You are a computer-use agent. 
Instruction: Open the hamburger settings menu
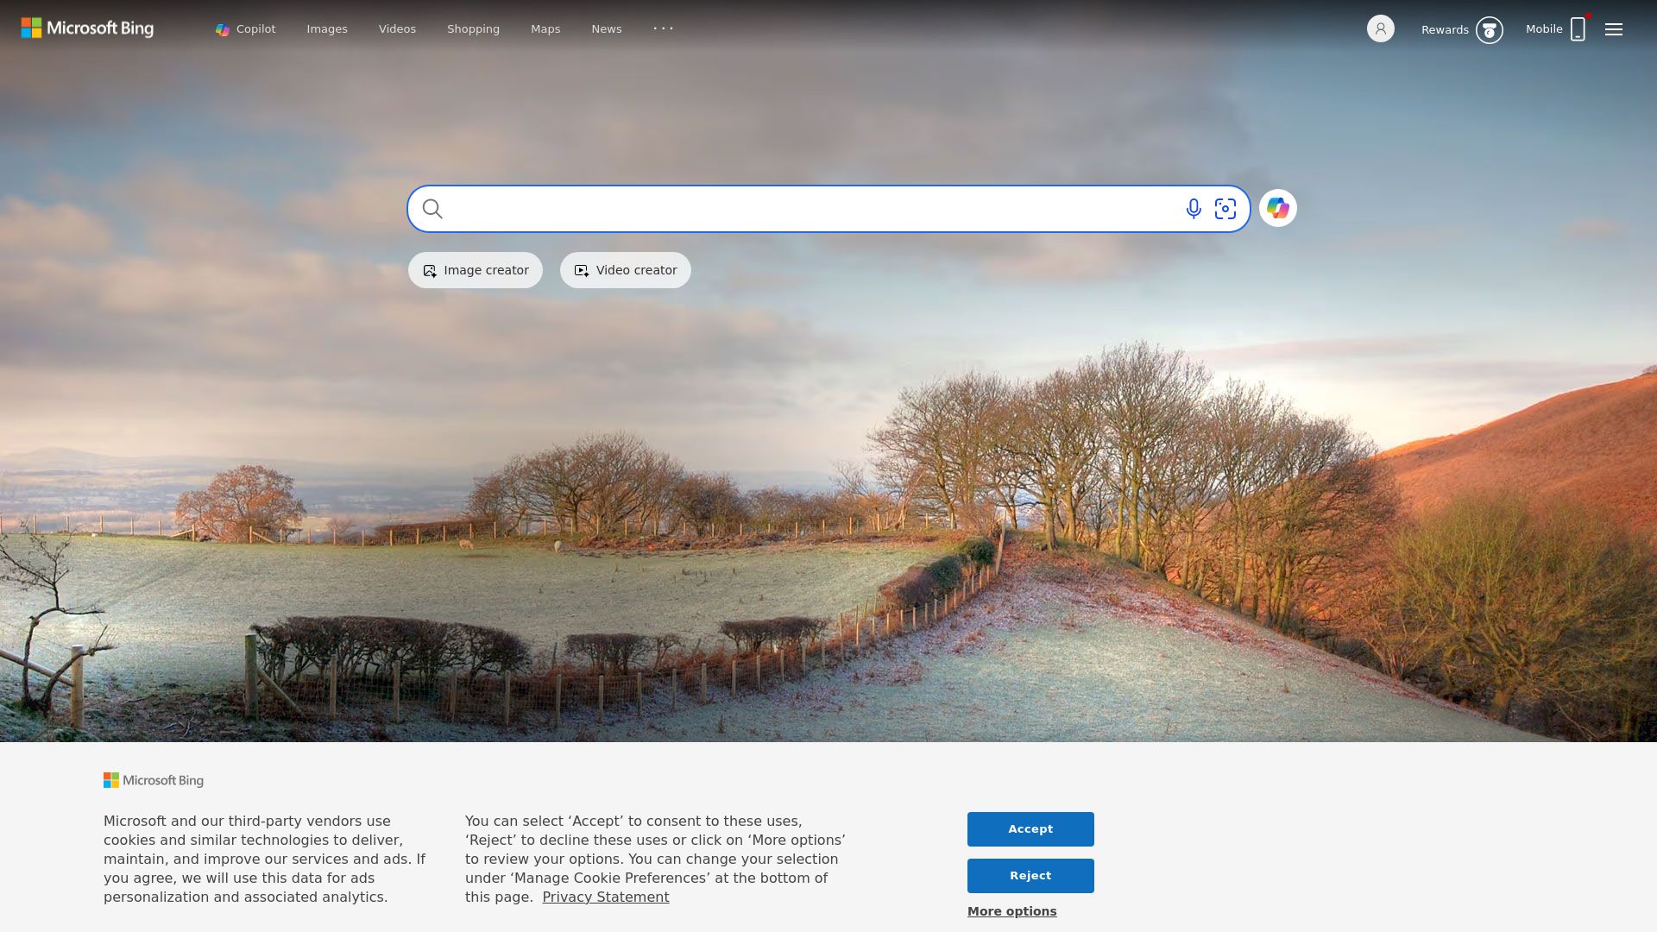point(1613,28)
